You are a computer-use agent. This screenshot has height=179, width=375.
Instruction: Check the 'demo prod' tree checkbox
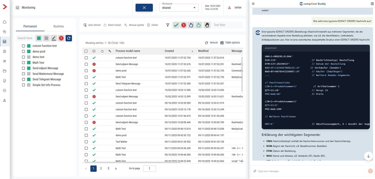click(x=23, y=51)
